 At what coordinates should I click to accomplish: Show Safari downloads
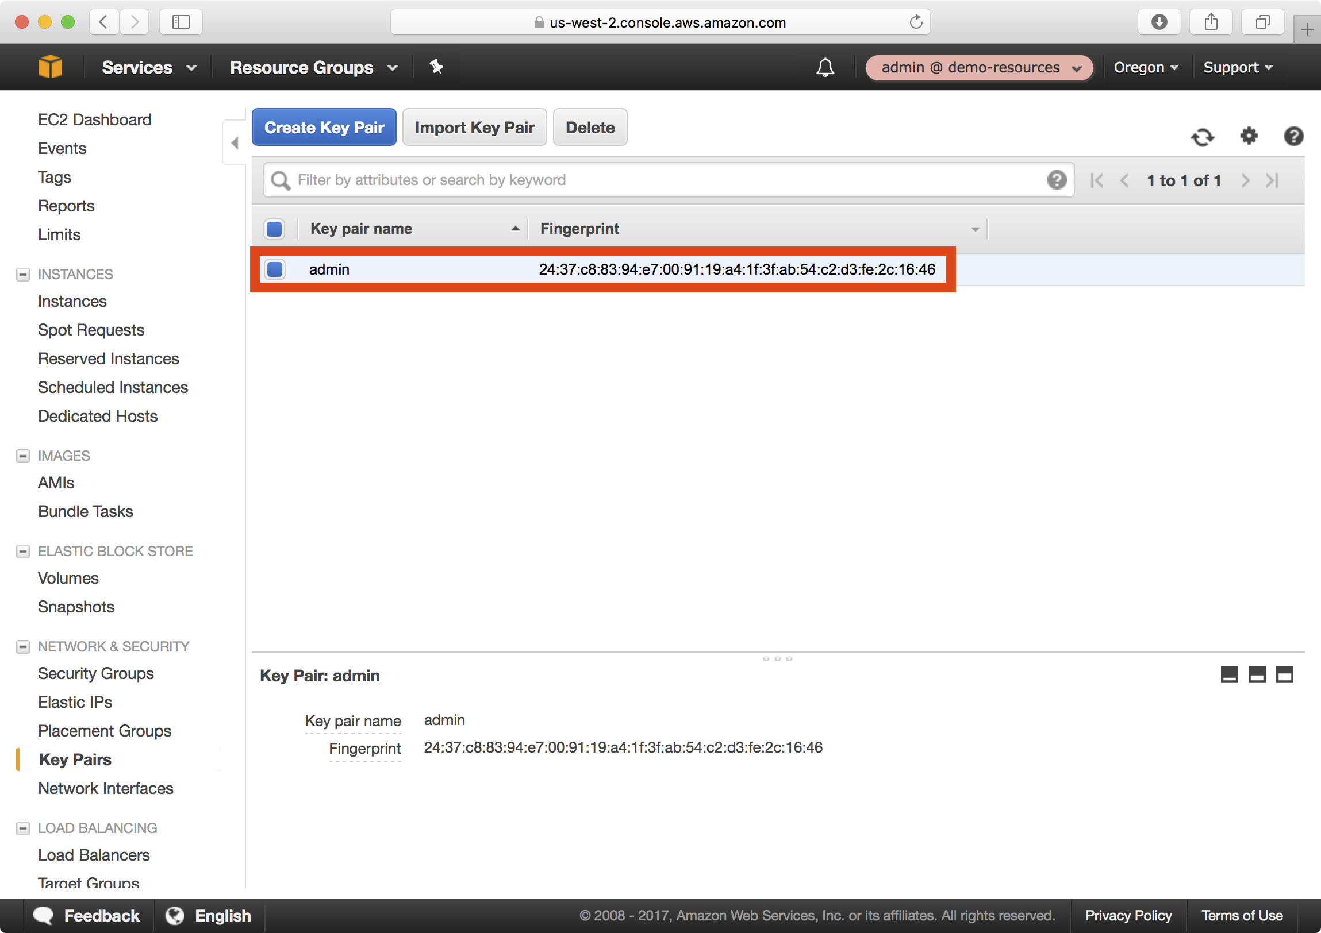pyautogui.click(x=1159, y=22)
